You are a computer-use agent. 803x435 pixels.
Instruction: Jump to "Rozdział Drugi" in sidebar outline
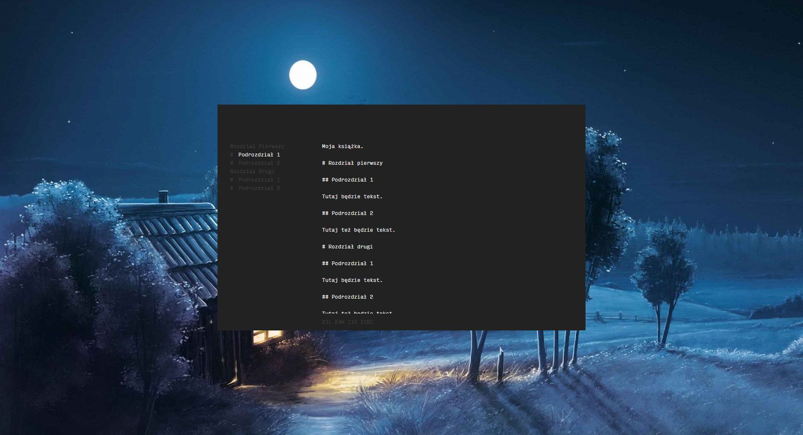[252, 172]
